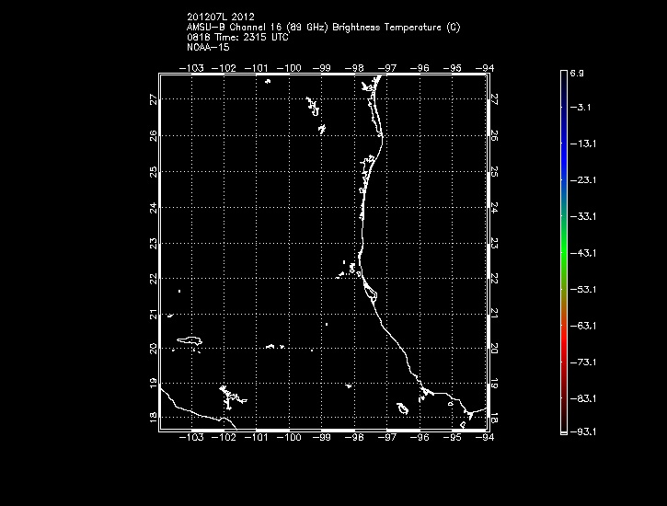Click the -100 label on bottom axis
667x506 pixels.
[290, 438]
